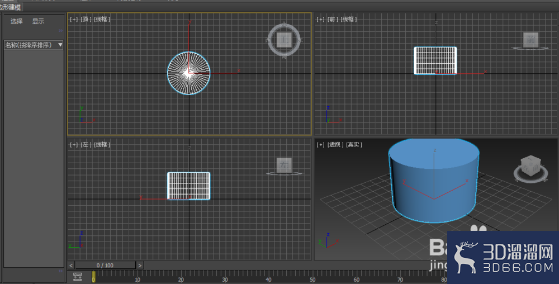Image resolution: width=559 pixels, height=284 pixels.
Task: Click 东 on the top viewport compass
Action: click(x=300, y=40)
